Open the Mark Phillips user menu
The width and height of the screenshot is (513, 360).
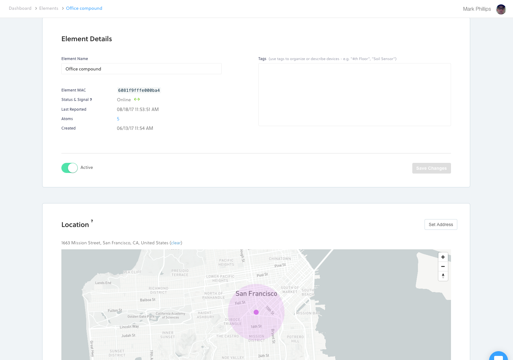[x=477, y=9]
